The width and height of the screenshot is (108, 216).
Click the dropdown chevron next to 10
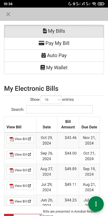coord(59,100)
